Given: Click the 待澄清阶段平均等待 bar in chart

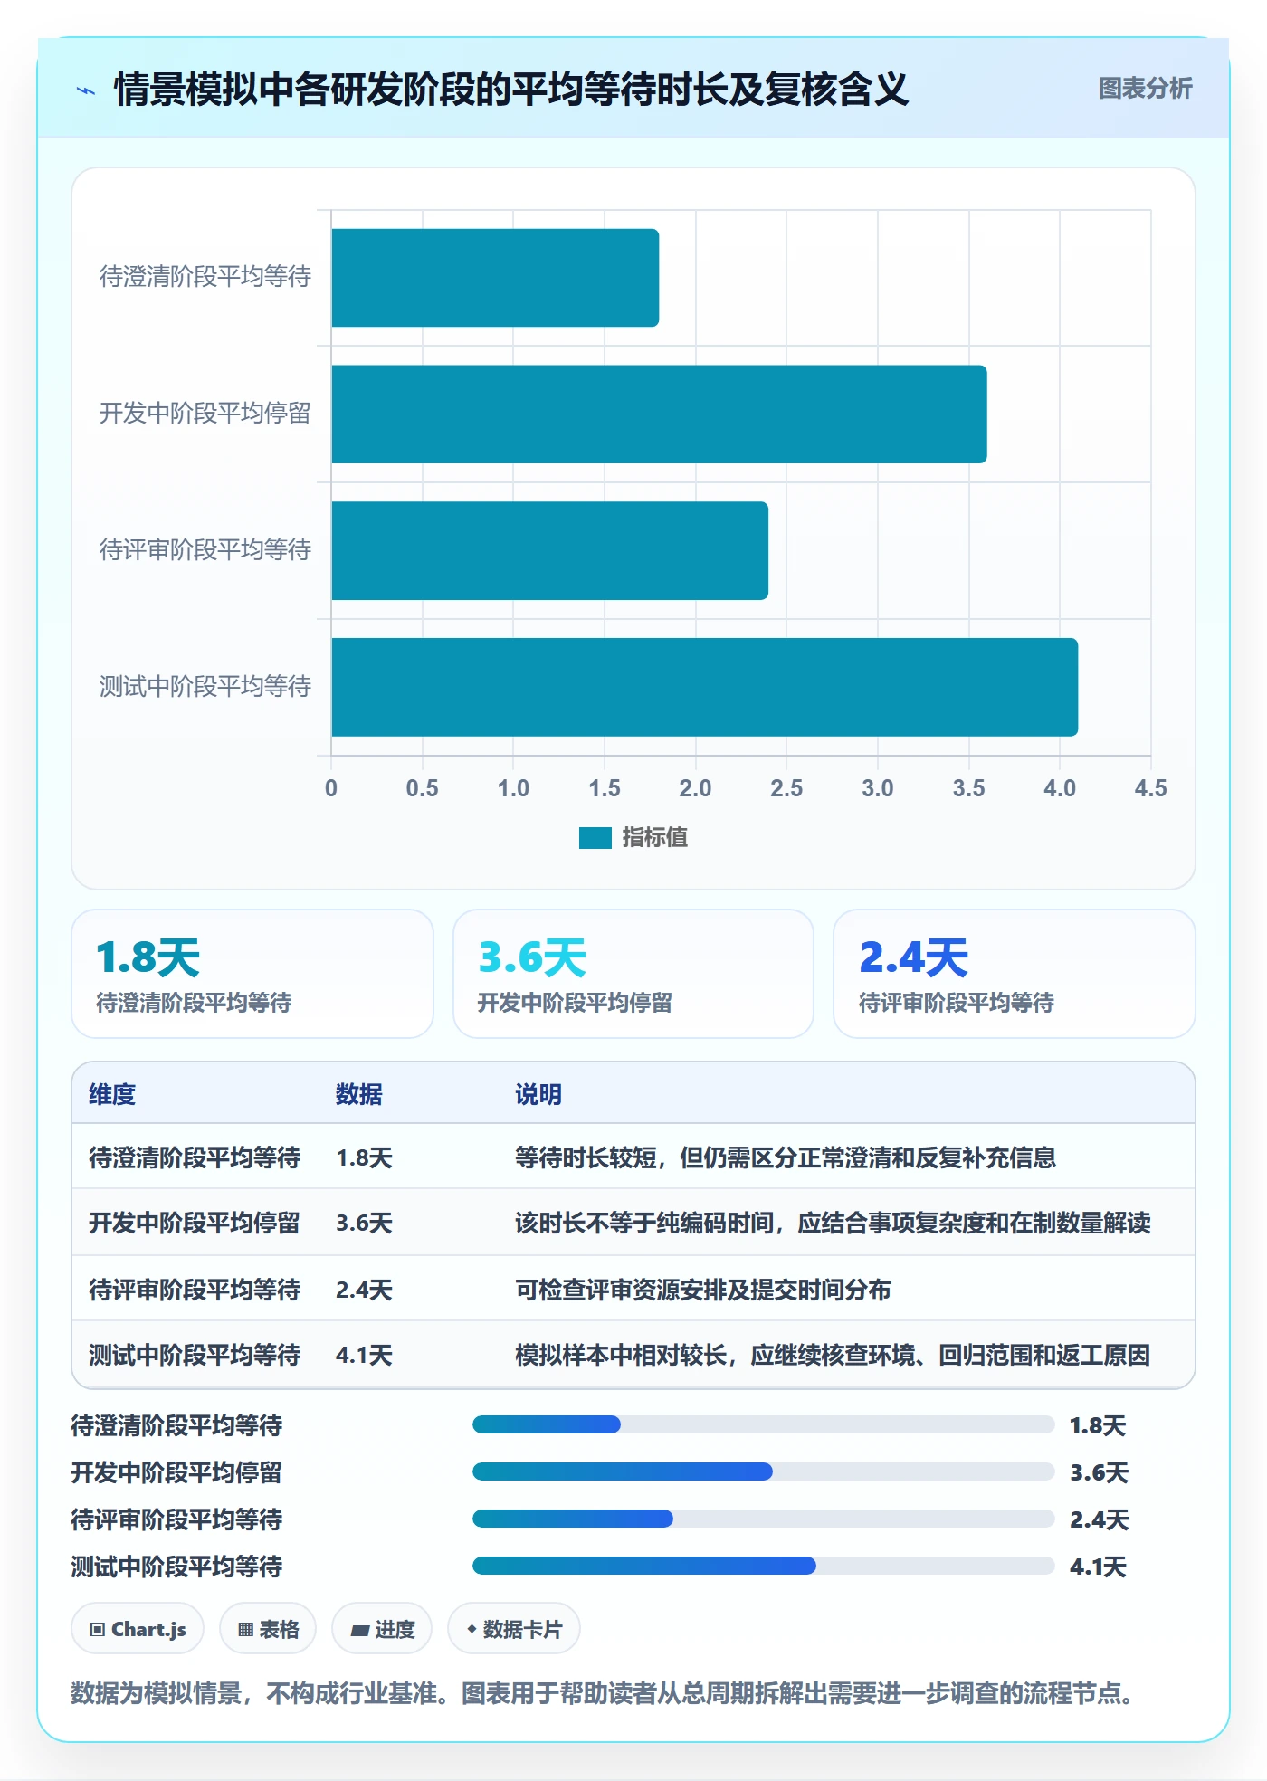Looking at the screenshot, I should tap(495, 278).
